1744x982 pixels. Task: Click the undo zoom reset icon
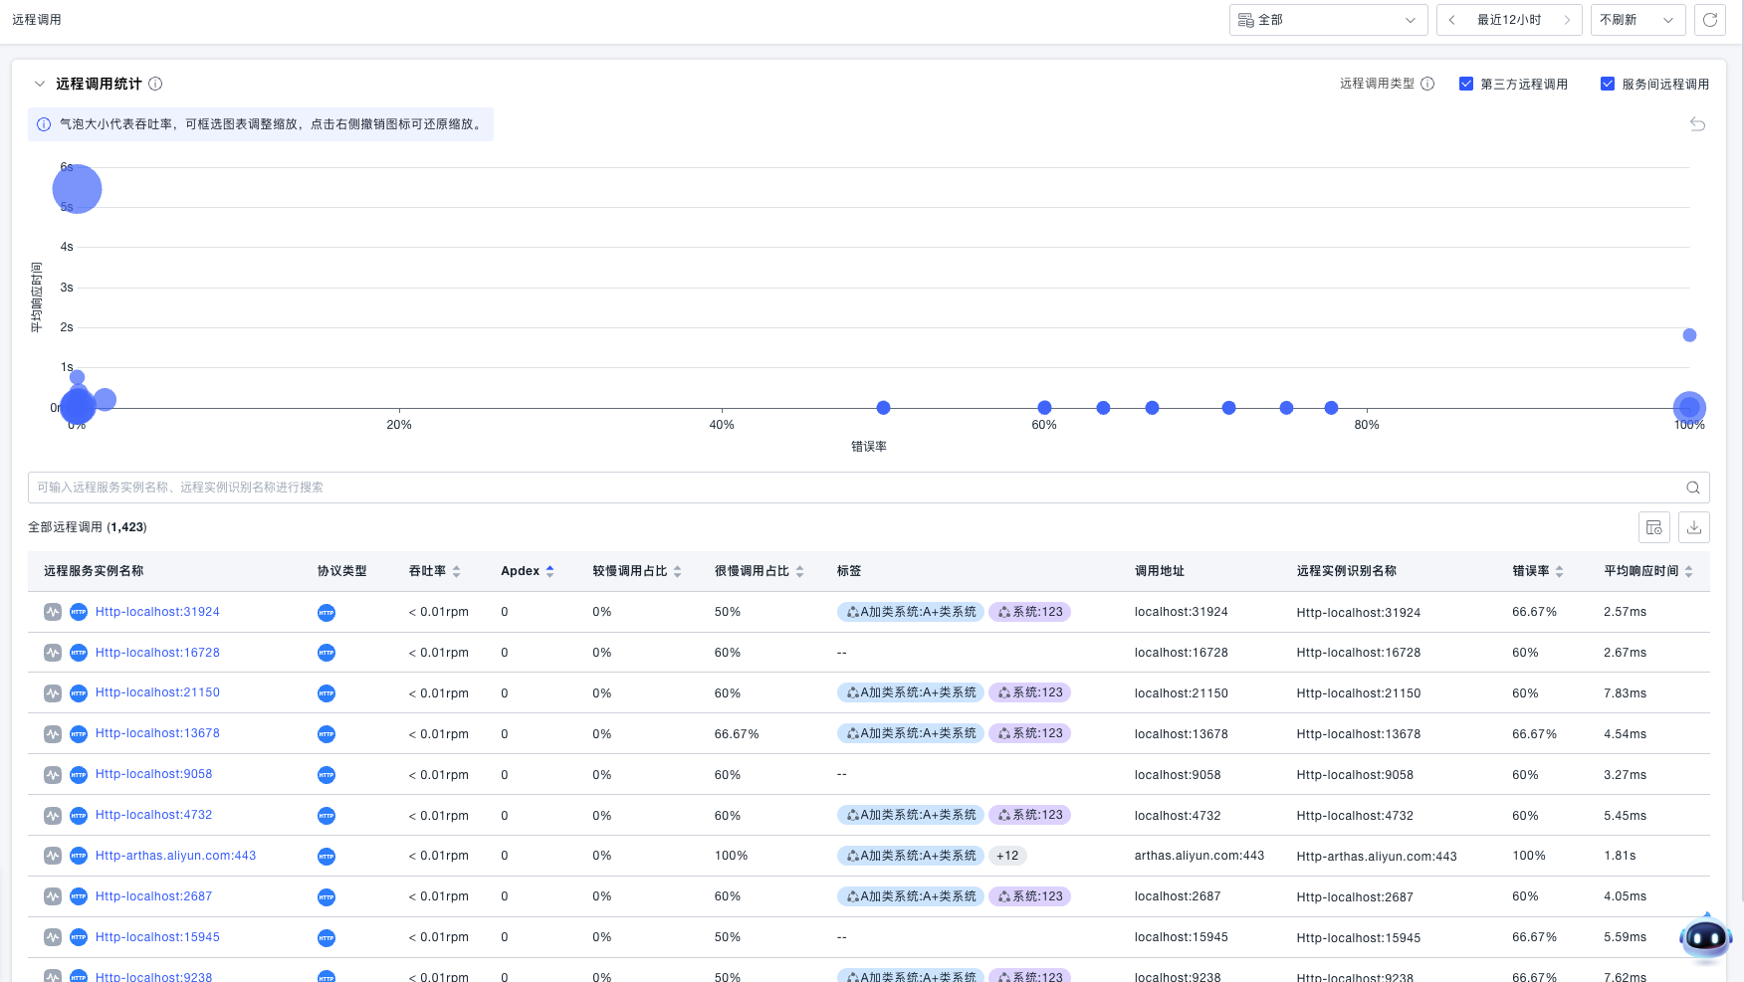(x=1697, y=124)
